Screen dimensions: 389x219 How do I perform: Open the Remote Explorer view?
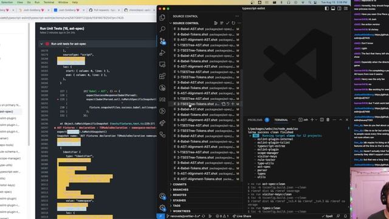coord(162,64)
